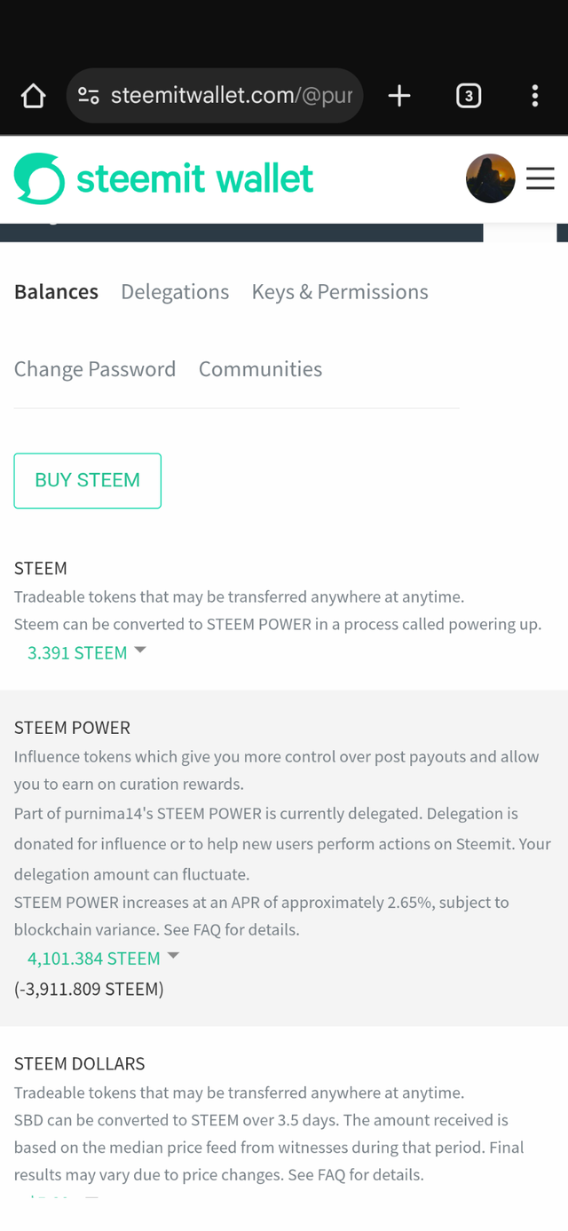Open the Change Password tab
Screen dimensions: 568x1231
pos(95,369)
